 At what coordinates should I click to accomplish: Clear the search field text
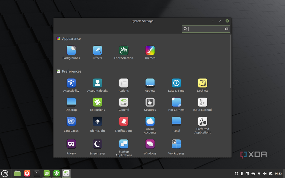click(227, 29)
